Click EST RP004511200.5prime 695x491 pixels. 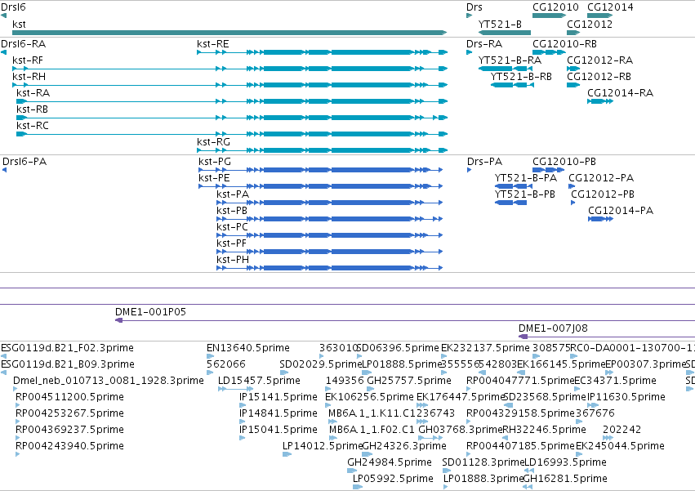point(18,405)
